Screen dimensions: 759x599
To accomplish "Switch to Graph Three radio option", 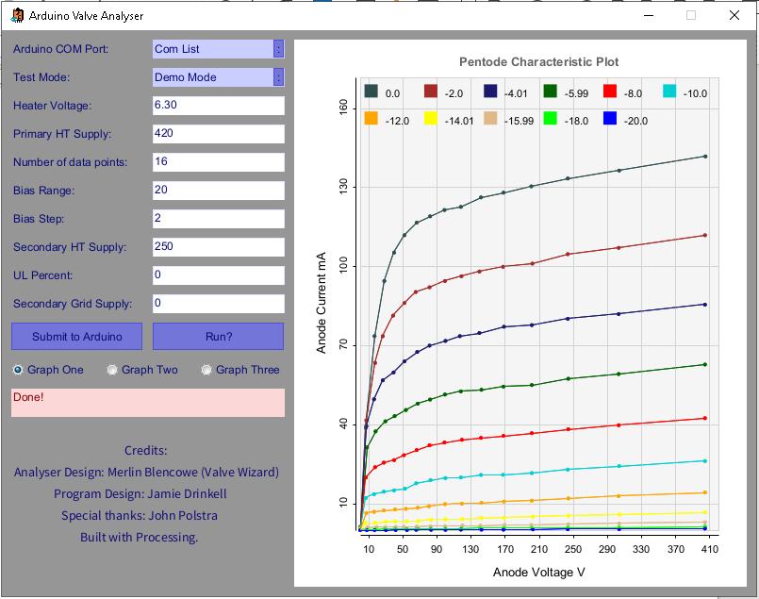I will (206, 370).
